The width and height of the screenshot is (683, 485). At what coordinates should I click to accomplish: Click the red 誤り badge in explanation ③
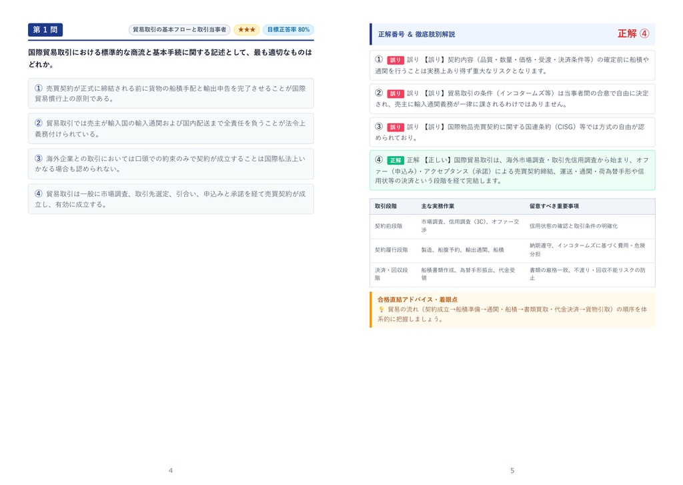point(396,127)
